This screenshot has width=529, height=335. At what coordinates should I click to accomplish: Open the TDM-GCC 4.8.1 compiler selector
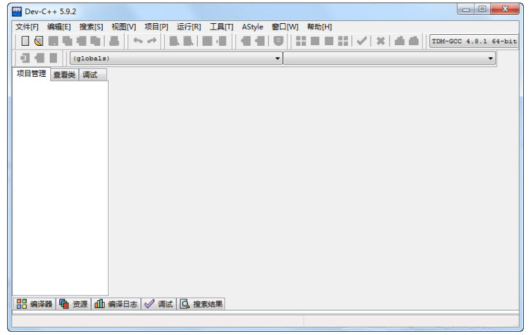click(x=474, y=41)
